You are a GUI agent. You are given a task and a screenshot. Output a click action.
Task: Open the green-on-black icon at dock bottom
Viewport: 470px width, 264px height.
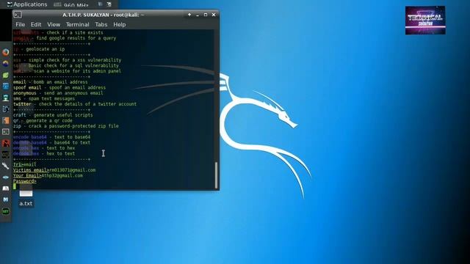click(x=5, y=211)
